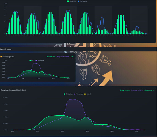Toggle Prognose series in Süddach gesamt legend
This screenshot has height=137, width=157.
pos(40,61)
